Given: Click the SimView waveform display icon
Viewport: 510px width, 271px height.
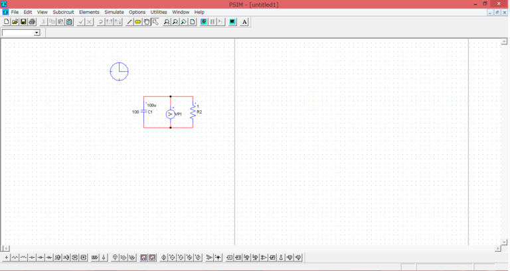Looking at the screenshot, I should pos(232,22).
